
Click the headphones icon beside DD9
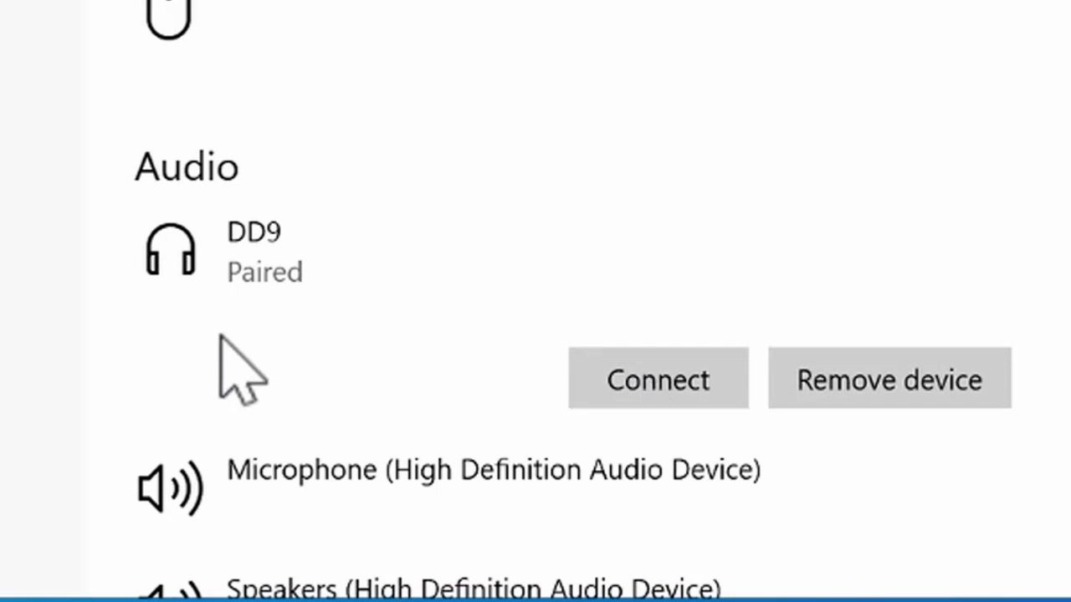tap(171, 249)
